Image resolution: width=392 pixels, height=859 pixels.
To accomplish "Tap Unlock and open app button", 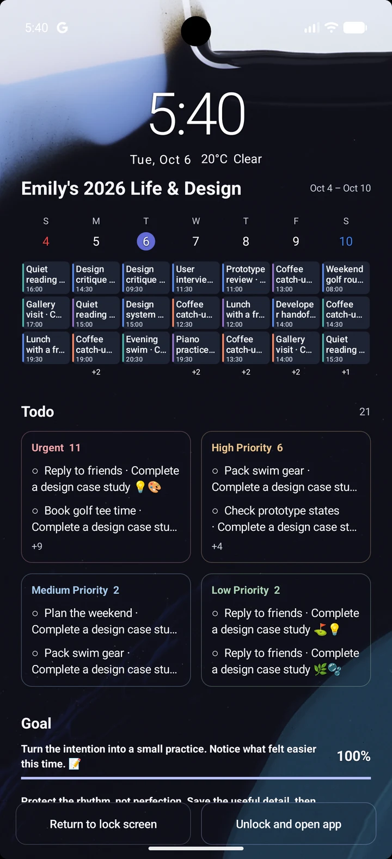I will tap(289, 824).
